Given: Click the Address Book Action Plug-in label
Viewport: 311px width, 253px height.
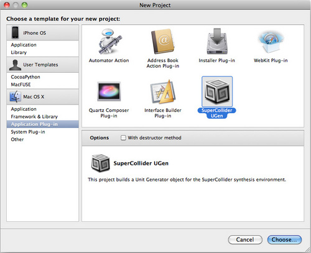Looking at the screenshot, I should pyautogui.click(x=163, y=63).
